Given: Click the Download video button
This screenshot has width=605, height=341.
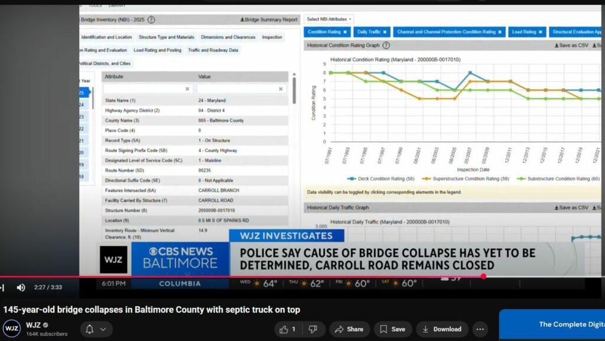Looking at the screenshot, I should (x=441, y=329).
